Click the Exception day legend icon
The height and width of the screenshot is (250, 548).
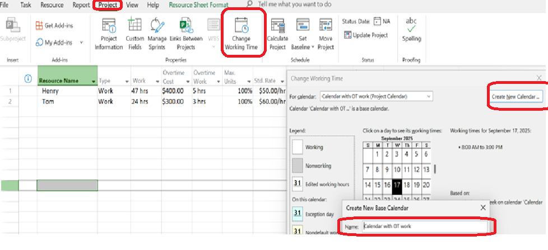(297, 214)
